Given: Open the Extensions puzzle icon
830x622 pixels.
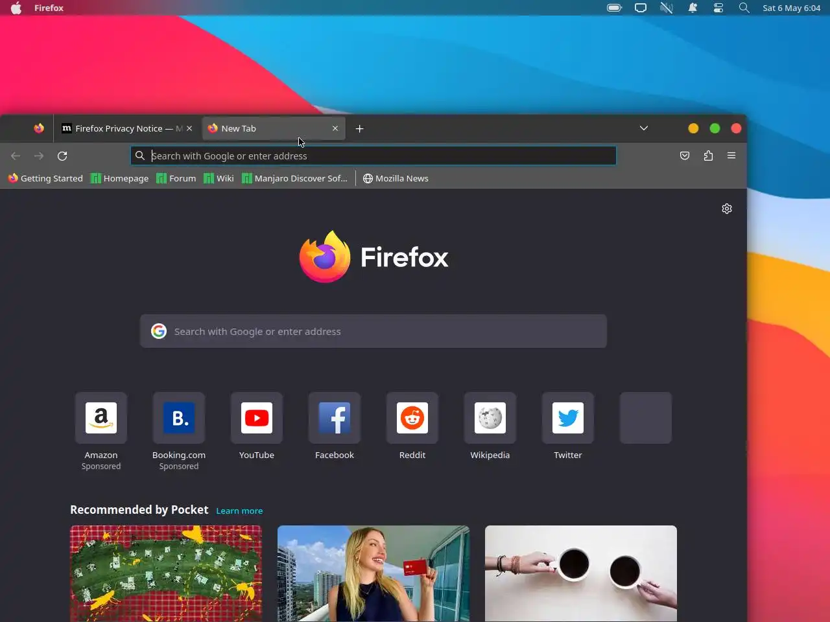Looking at the screenshot, I should click(708, 155).
